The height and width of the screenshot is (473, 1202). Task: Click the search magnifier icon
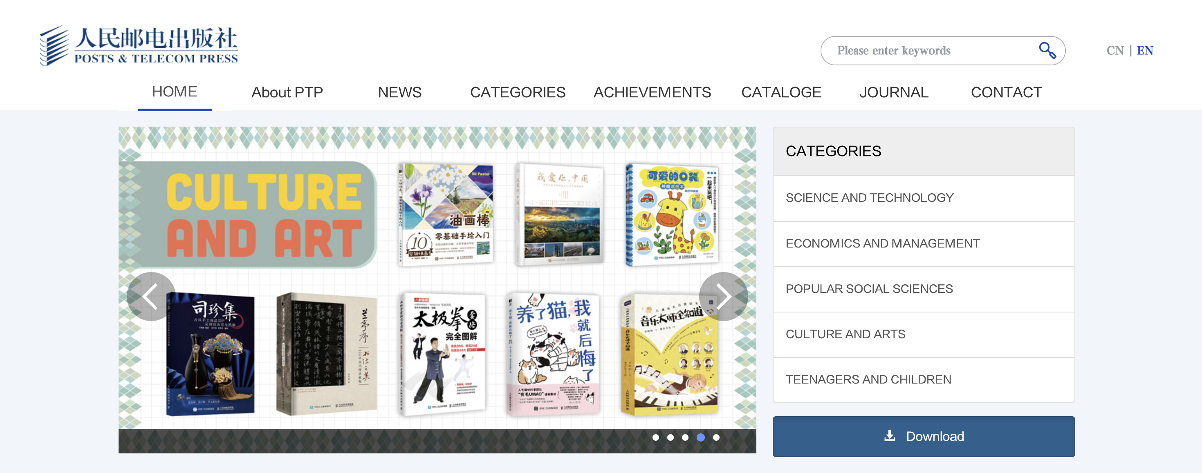1047,50
